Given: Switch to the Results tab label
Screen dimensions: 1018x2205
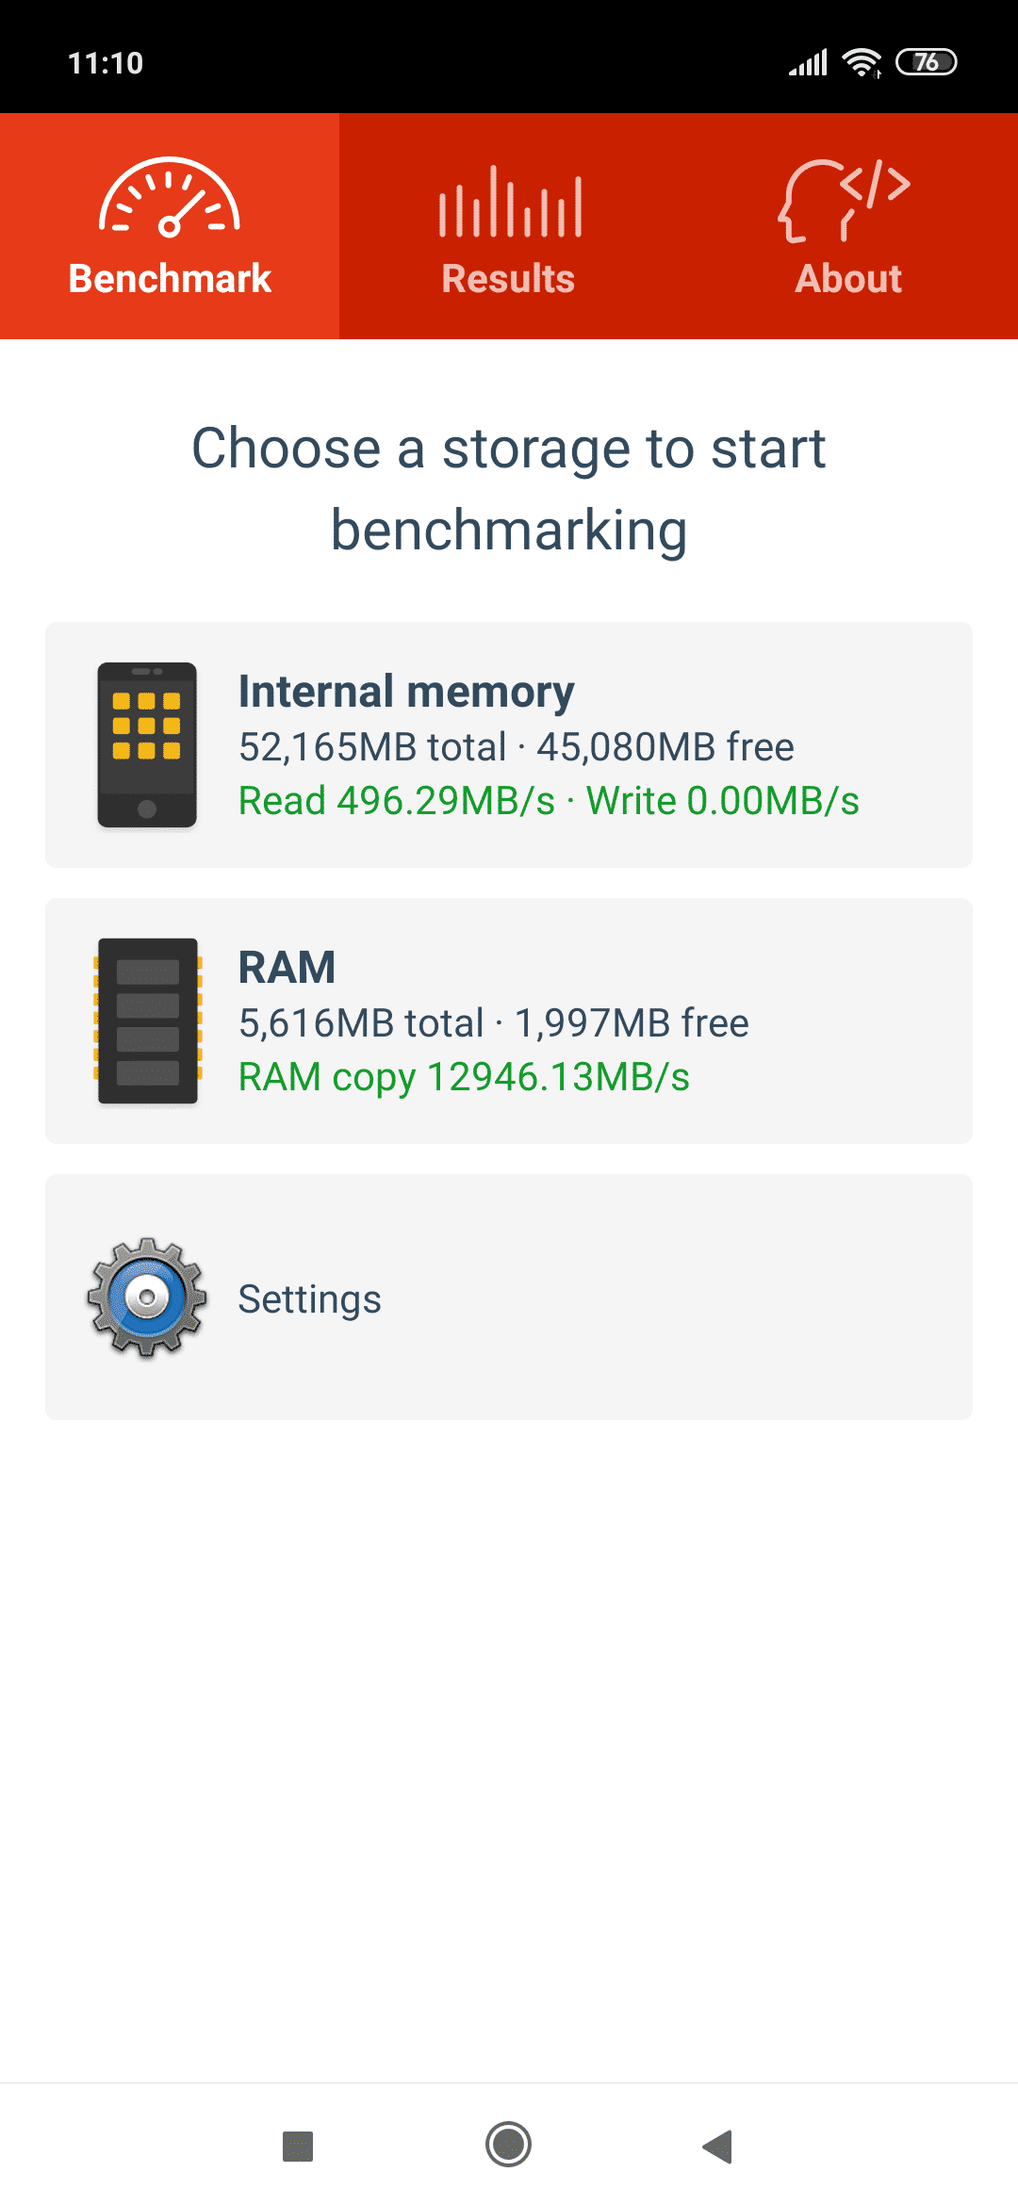Looking at the screenshot, I should [508, 279].
